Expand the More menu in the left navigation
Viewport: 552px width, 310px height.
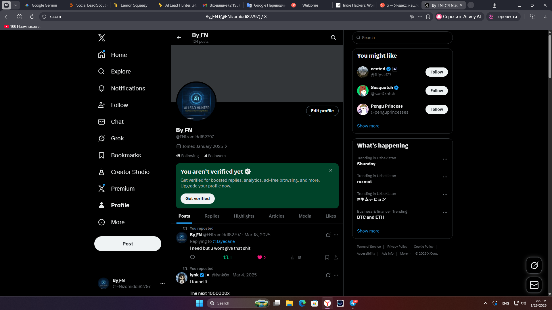pos(118,222)
